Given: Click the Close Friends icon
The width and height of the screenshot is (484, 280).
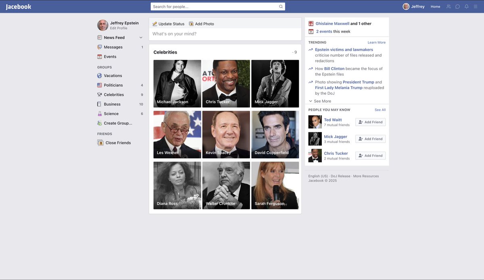Looking at the screenshot, I should pyautogui.click(x=100, y=143).
